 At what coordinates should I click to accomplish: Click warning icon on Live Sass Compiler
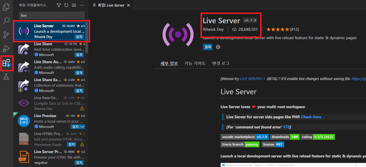[82, 108]
